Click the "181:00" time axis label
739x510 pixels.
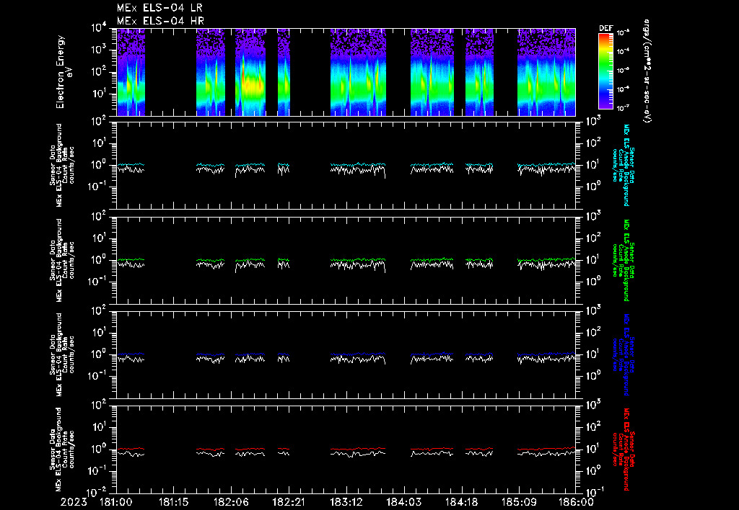(x=116, y=502)
